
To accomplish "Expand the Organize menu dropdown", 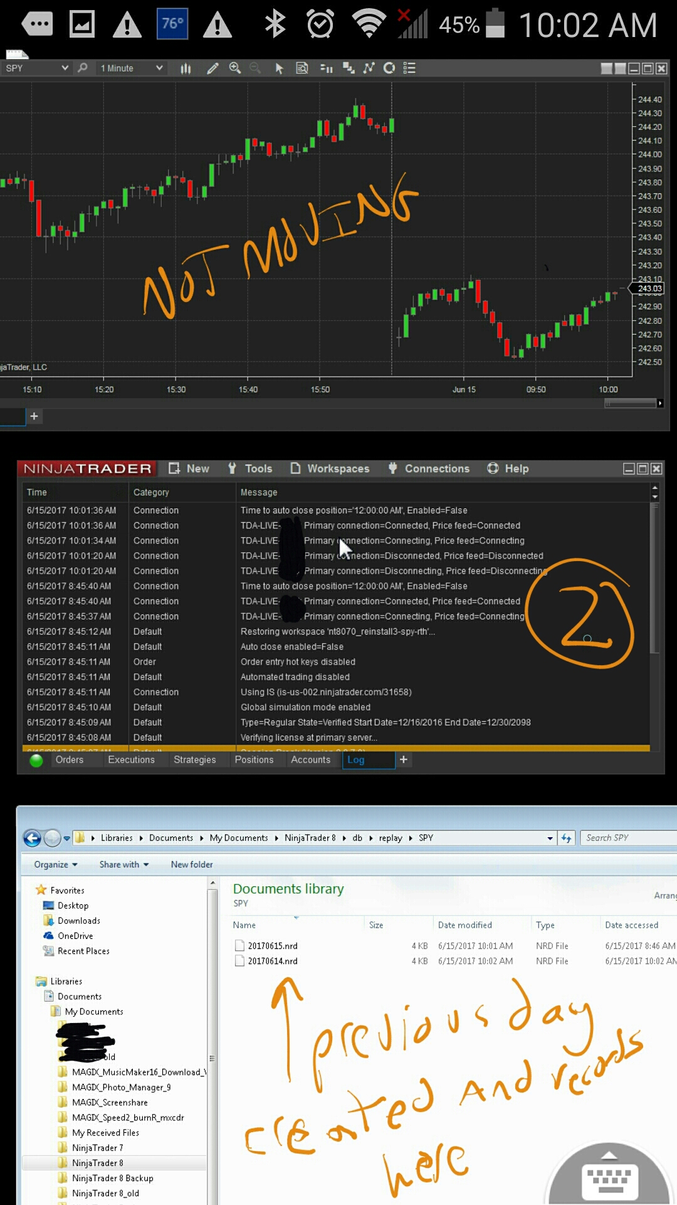I will tap(56, 864).
